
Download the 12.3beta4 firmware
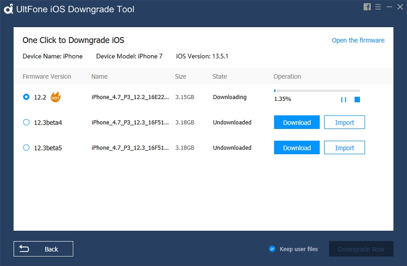297,122
